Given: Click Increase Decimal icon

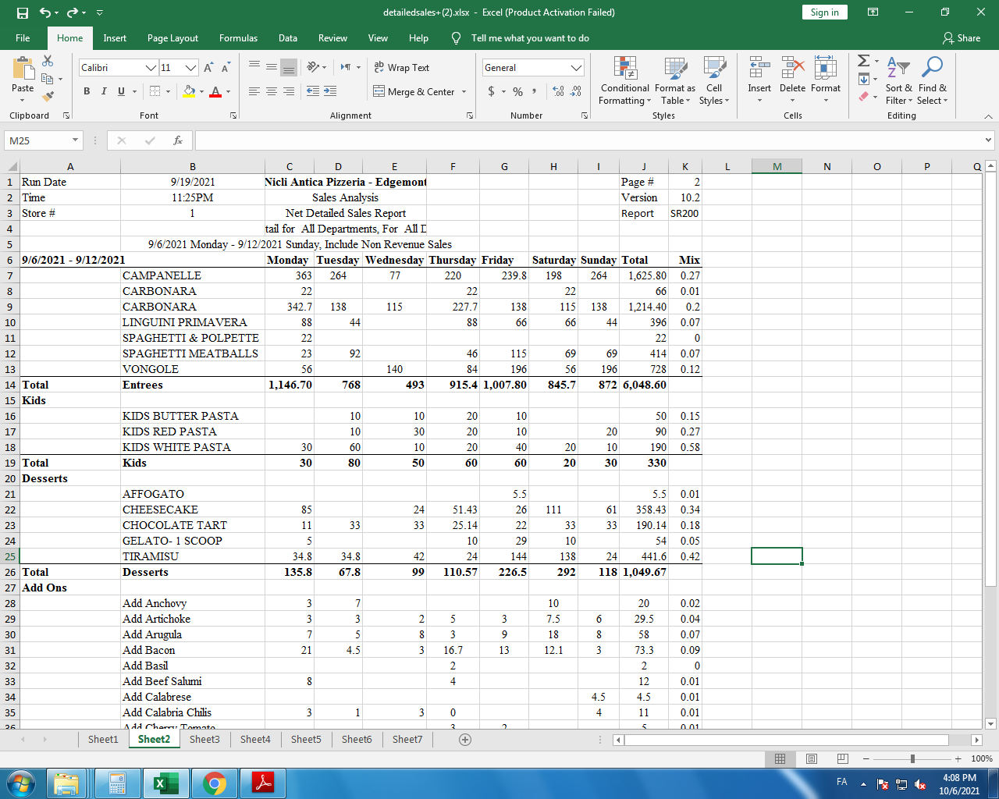Looking at the screenshot, I should (x=559, y=91).
